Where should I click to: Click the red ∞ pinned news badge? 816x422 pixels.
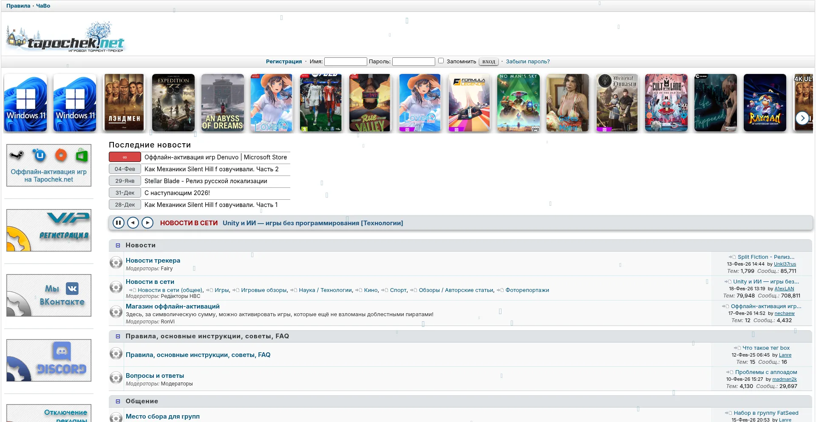click(x=125, y=157)
